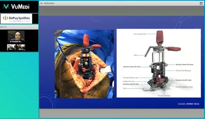Image resolution: width=205 pixels, height=119 pixels.
Task: Click the Feet label on the diagram
Action: [x=124, y=88]
